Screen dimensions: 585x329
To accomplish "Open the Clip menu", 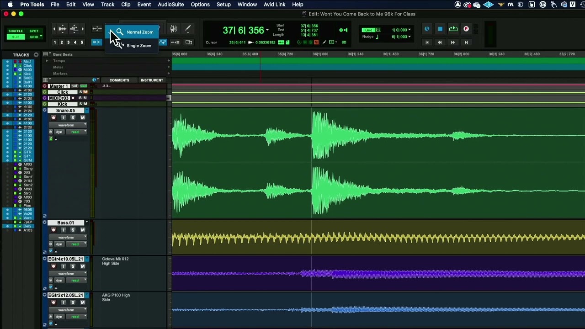I will tap(126, 5).
